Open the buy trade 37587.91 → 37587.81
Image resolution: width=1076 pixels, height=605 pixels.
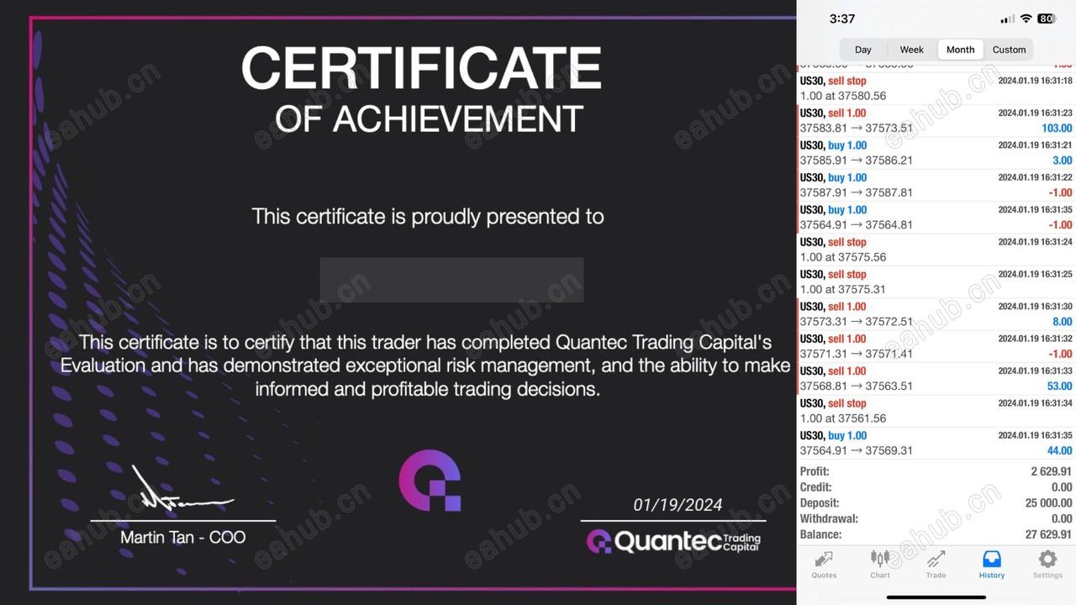(936, 185)
